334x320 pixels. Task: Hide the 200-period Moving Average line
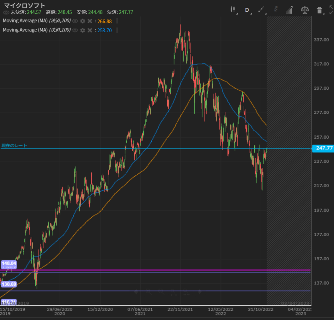(75, 21)
